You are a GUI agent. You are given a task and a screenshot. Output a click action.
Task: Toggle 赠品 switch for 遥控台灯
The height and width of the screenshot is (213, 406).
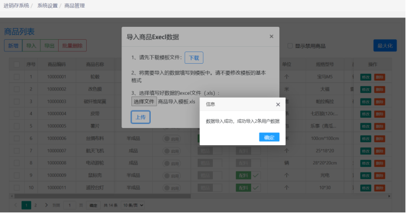(209, 188)
